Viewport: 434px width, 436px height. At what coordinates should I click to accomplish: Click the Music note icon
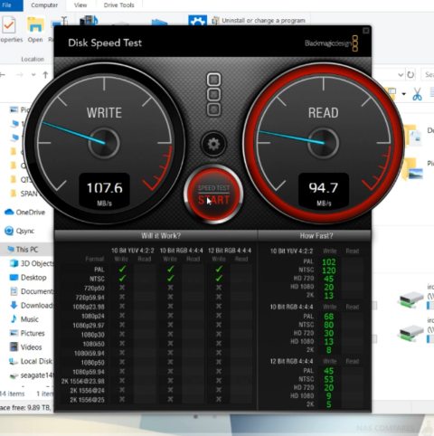click(14, 318)
